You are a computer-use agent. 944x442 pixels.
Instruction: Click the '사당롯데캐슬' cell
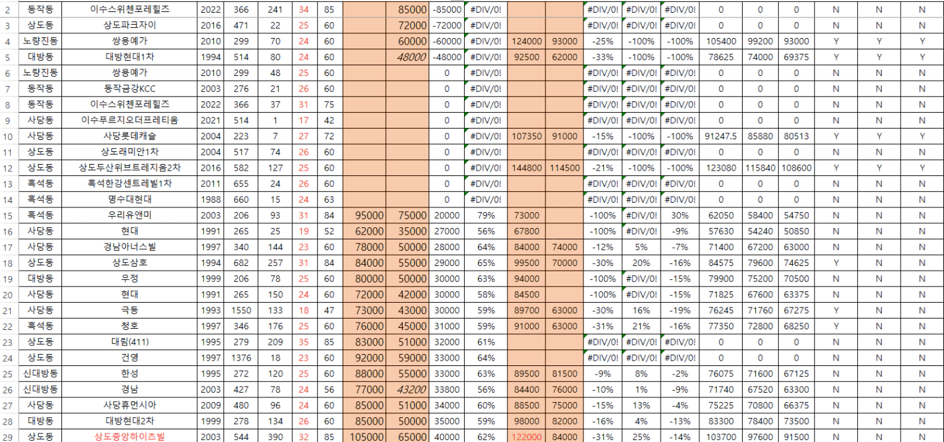(x=129, y=135)
